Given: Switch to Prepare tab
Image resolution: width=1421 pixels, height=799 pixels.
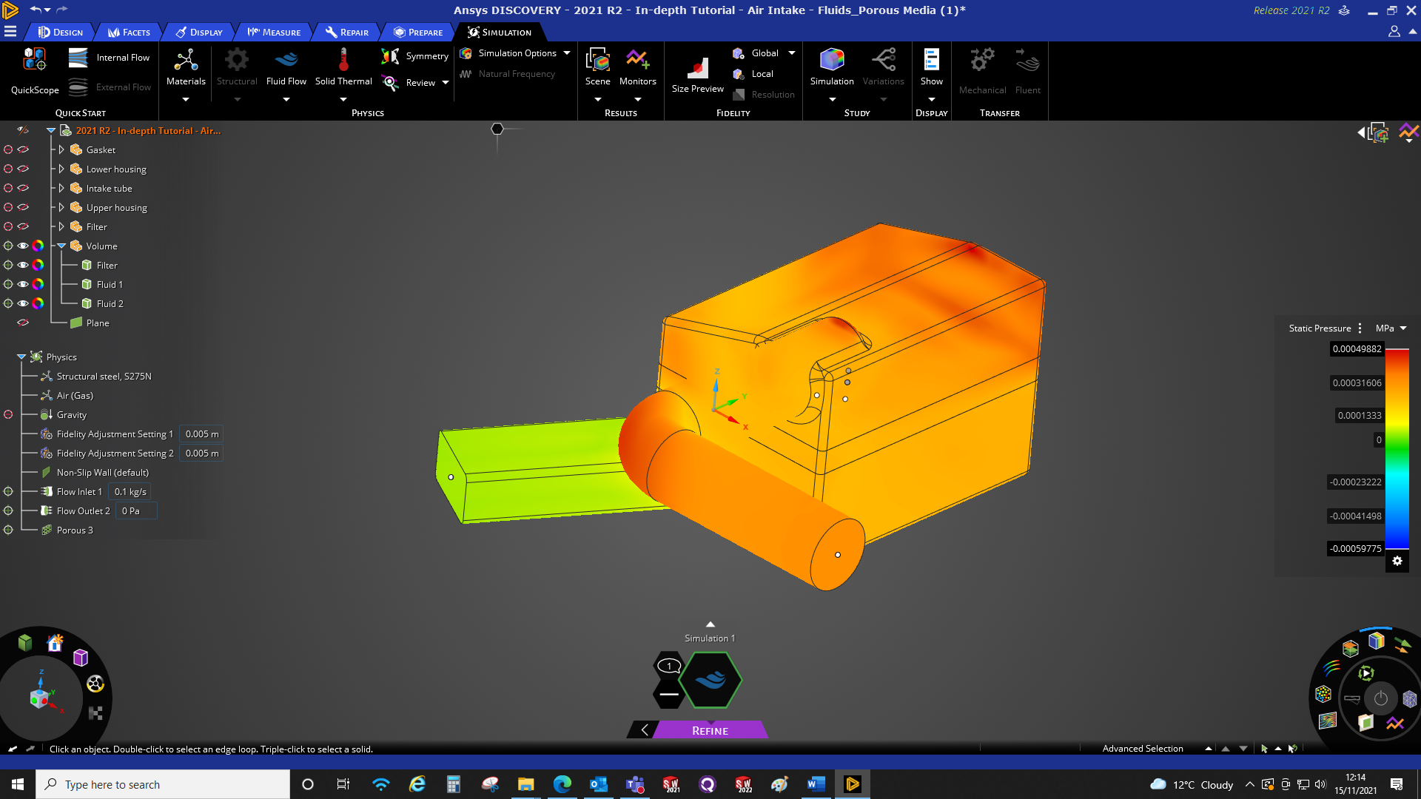Looking at the screenshot, I should tap(418, 33).
